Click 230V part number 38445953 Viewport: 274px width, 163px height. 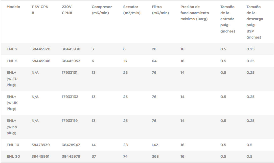(x=71, y=61)
